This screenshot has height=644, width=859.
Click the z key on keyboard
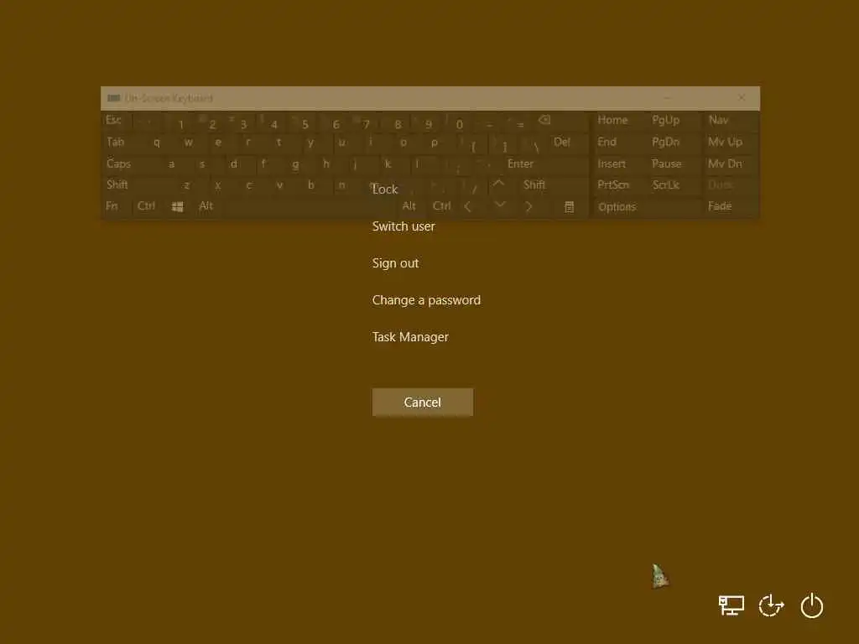coord(187,185)
